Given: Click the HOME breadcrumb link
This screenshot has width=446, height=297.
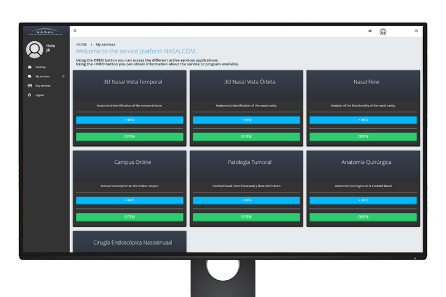Looking at the screenshot, I should [81, 45].
